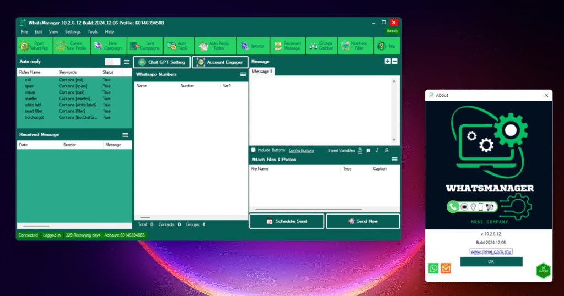Open WhatsApp from the toolbar
The height and width of the screenshot is (296, 564).
coord(35,46)
